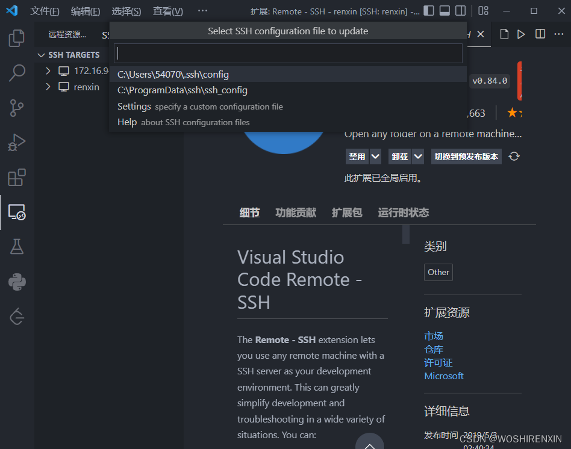Open the Search view

coord(17,73)
